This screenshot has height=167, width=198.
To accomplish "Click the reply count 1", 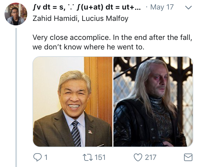I will pos(46,157).
